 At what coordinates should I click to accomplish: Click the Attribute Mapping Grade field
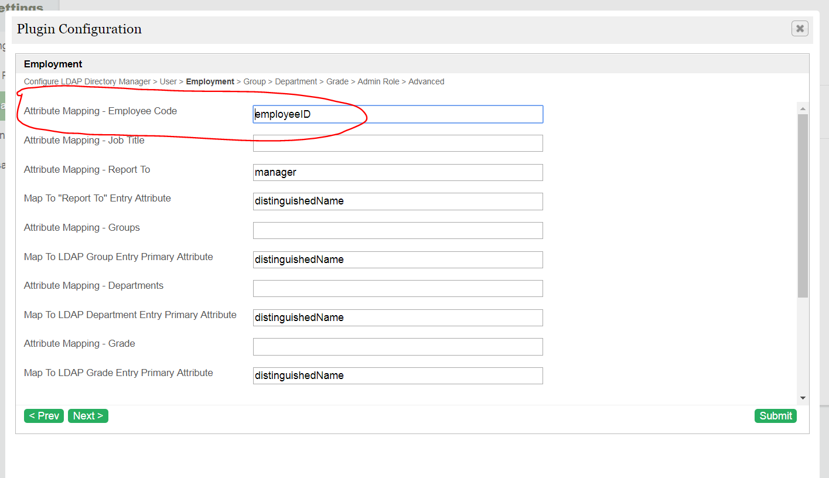pyautogui.click(x=397, y=346)
